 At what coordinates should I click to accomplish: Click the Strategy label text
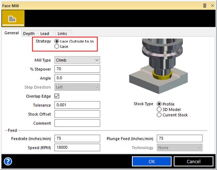coord(43,41)
